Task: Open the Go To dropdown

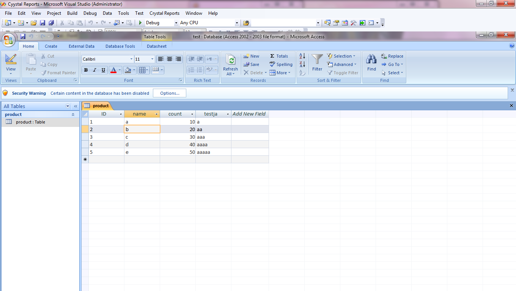Action: (x=392, y=64)
